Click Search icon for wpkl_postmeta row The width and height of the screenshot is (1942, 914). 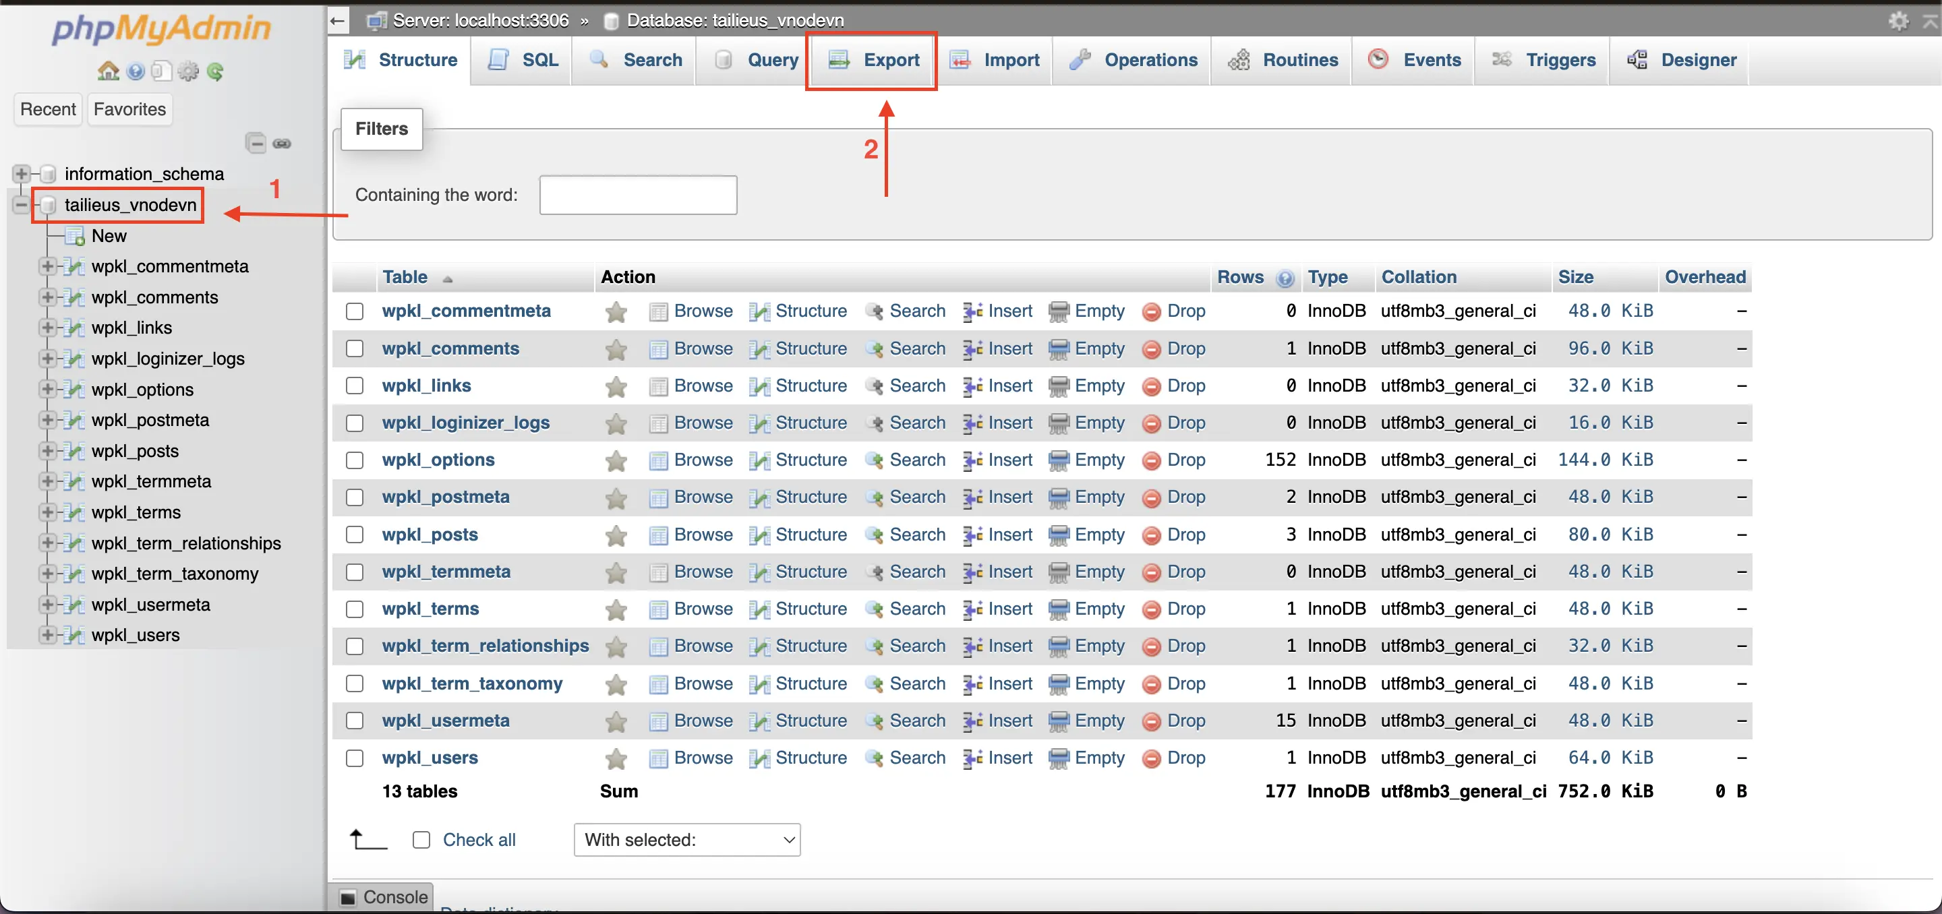click(874, 497)
